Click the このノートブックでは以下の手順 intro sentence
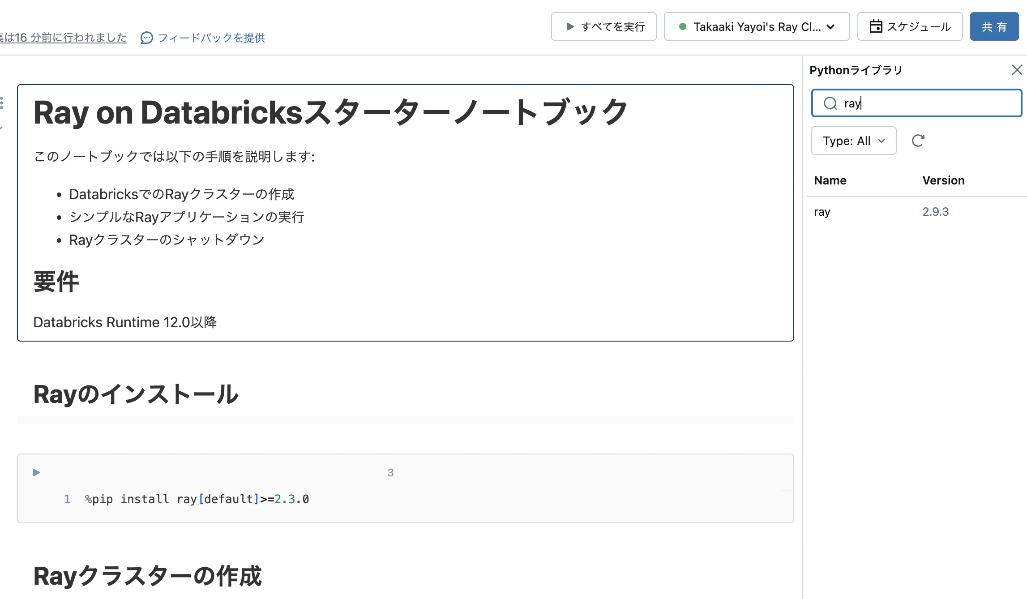Viewport: 1027px width, 599px height. point(174,157)
